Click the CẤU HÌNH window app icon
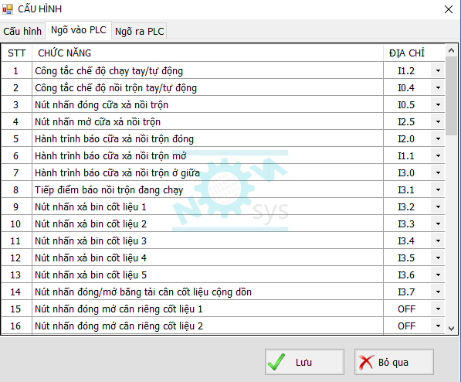461x382 pixels. click(x=8, y=9)
